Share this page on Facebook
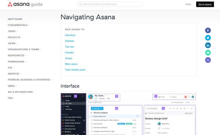This screenshot has width=220, height=135. pyautogui.click(x=208, y=30)
